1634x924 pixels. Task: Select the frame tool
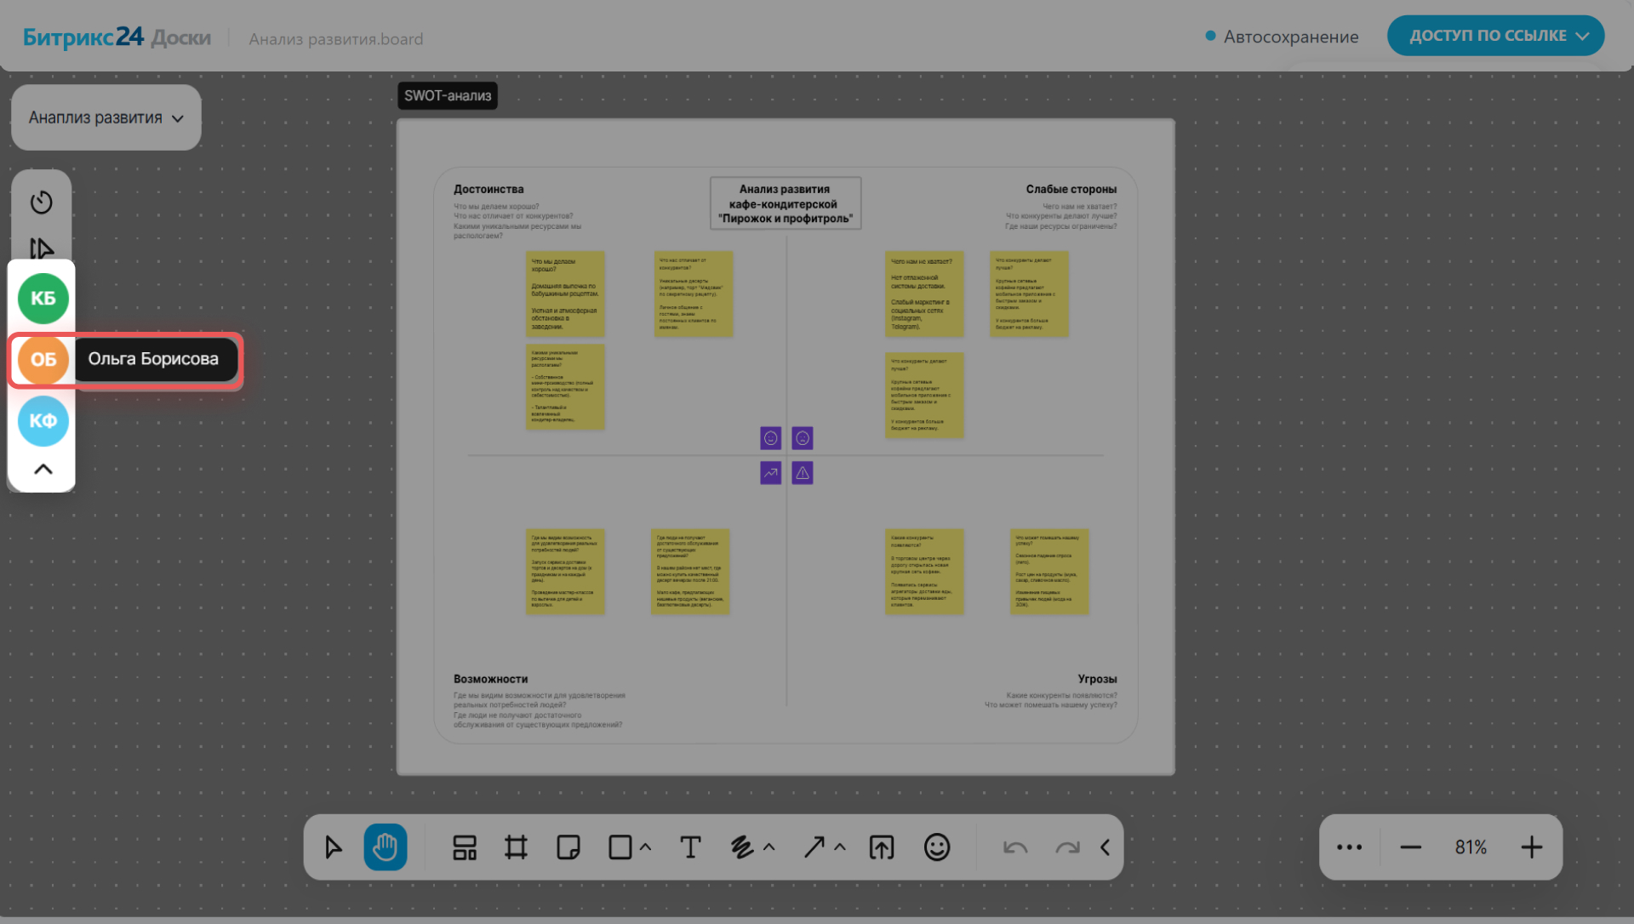pyautogui.click(x=516, y=847)
